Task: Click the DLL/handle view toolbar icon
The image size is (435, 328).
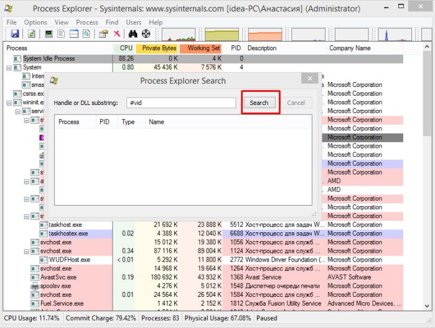Action: pos(87,34)
